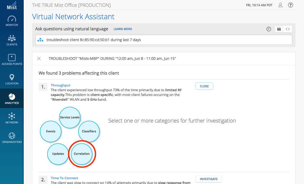
Task: Open the Location section
Action: [x=12, y=80]
